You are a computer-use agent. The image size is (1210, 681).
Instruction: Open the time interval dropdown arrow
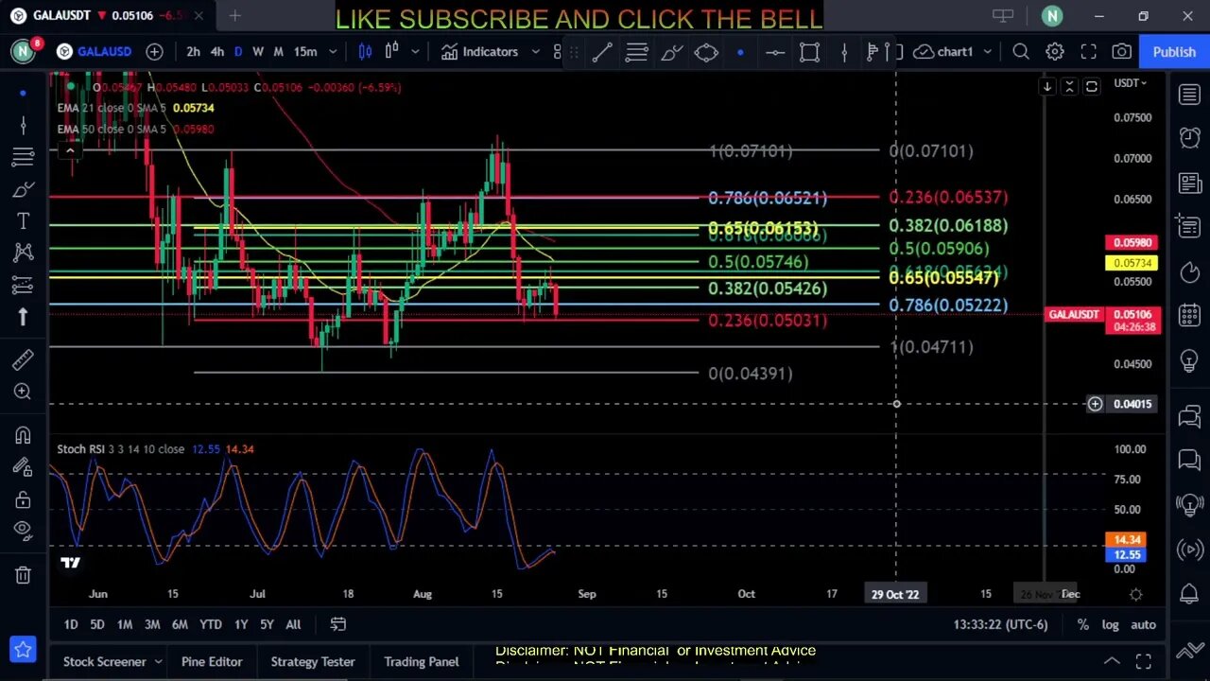pyautogui.click(x=333, y=52)
